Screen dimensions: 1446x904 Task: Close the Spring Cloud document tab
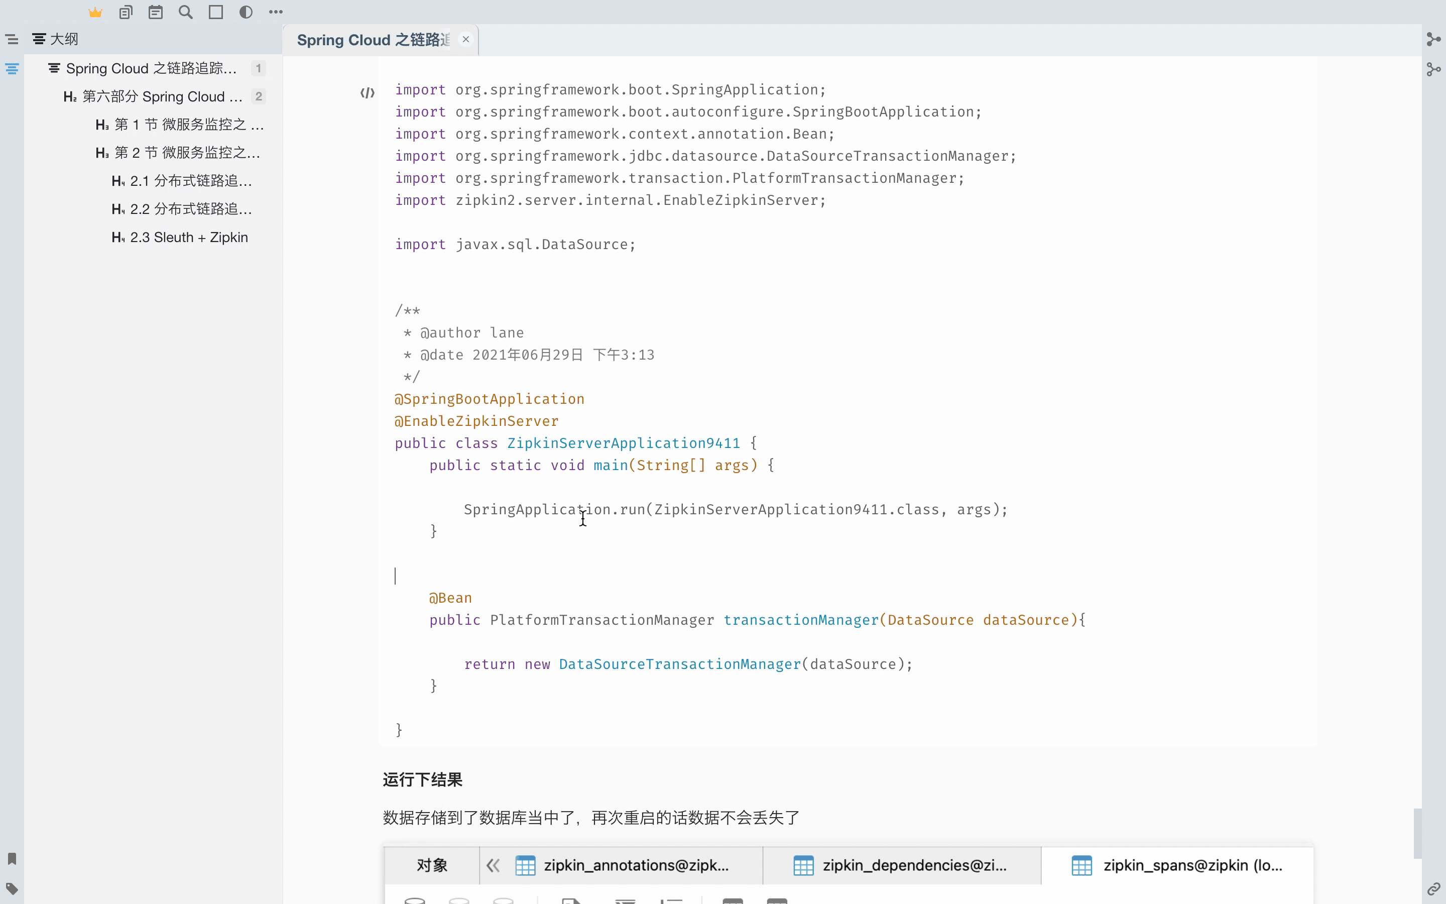[465, 40]
